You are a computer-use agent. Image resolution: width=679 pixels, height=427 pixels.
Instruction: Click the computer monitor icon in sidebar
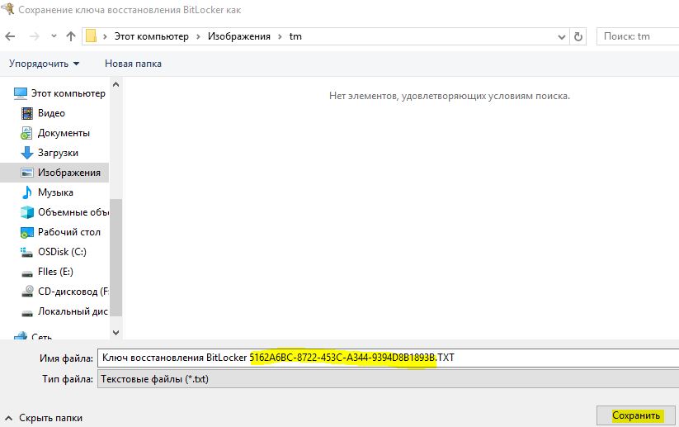(21, 93)
